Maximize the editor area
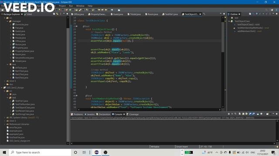Screen dimensions: 279x156 (x=224, y=13)
